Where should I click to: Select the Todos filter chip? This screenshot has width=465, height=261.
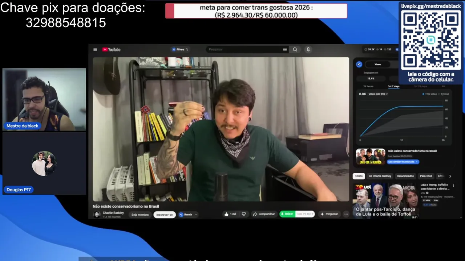(359, 176)
